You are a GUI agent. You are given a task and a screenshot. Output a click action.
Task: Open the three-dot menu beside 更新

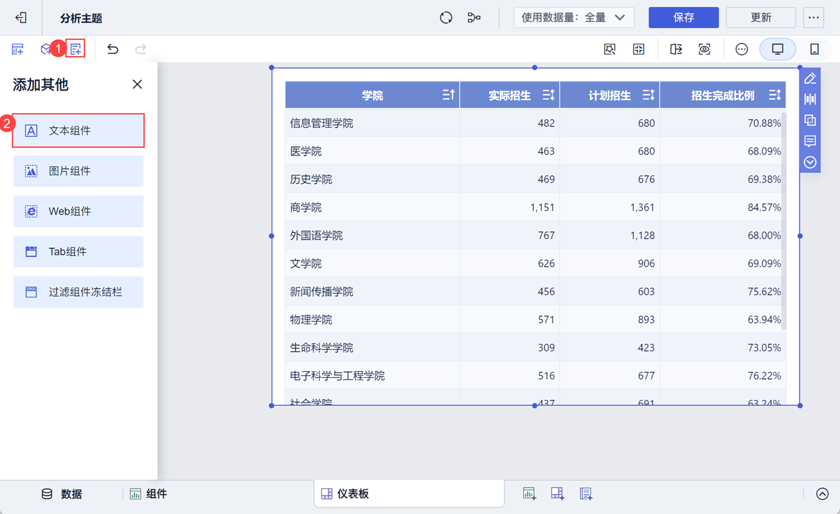coord(814,17)
